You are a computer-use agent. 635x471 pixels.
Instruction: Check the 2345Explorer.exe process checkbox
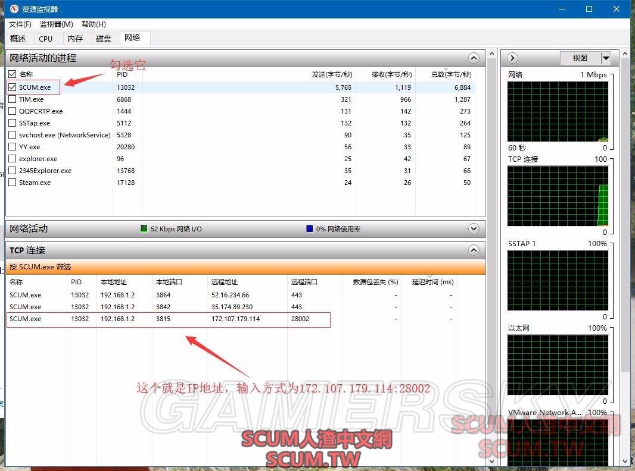point(12,171)
